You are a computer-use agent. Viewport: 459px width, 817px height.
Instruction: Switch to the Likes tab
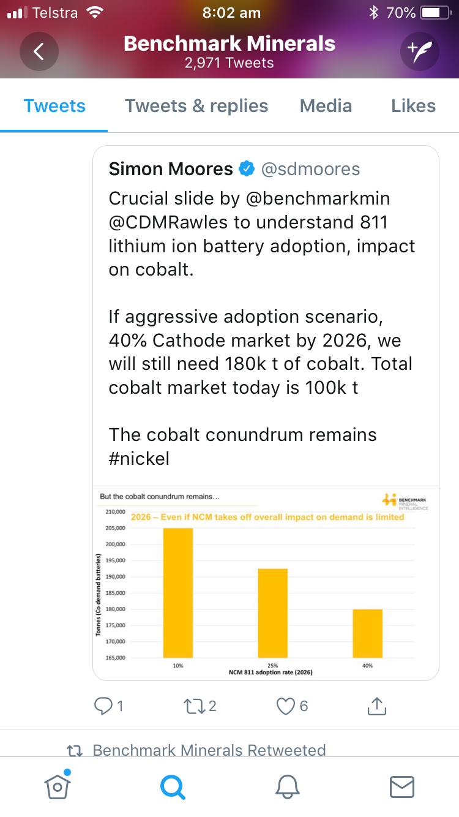point(414,106)
